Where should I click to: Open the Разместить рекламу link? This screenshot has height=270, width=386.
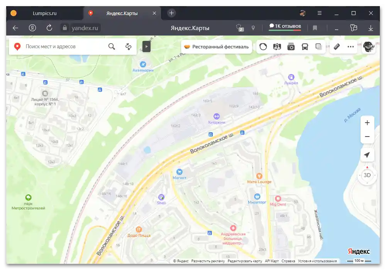point(208,261)
